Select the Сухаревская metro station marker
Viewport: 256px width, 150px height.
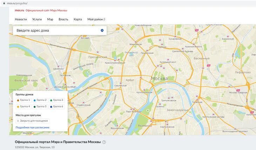coord(175,37)
